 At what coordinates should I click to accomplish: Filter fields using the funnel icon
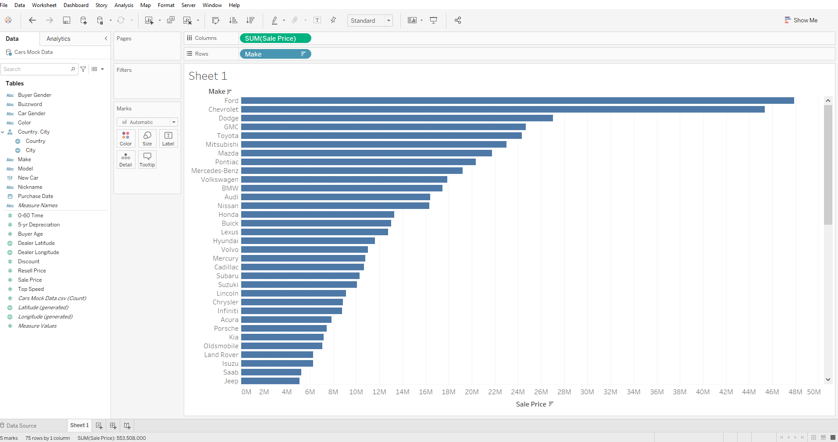(x=83, y=69)
